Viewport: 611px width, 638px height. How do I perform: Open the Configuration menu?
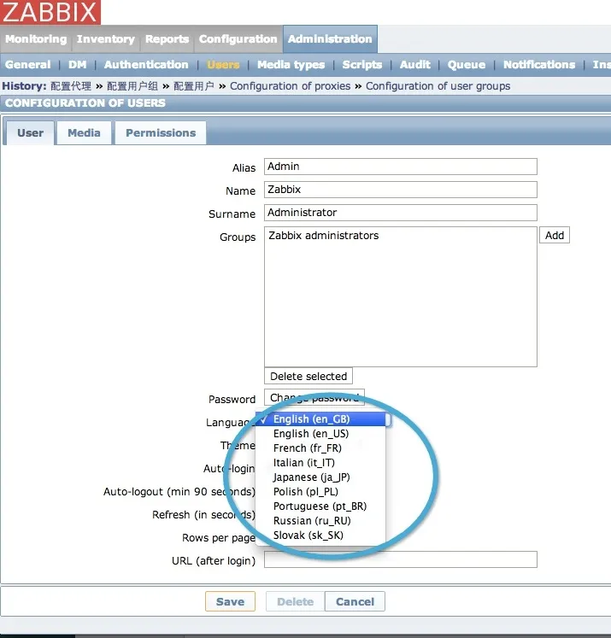pos(238,39)
